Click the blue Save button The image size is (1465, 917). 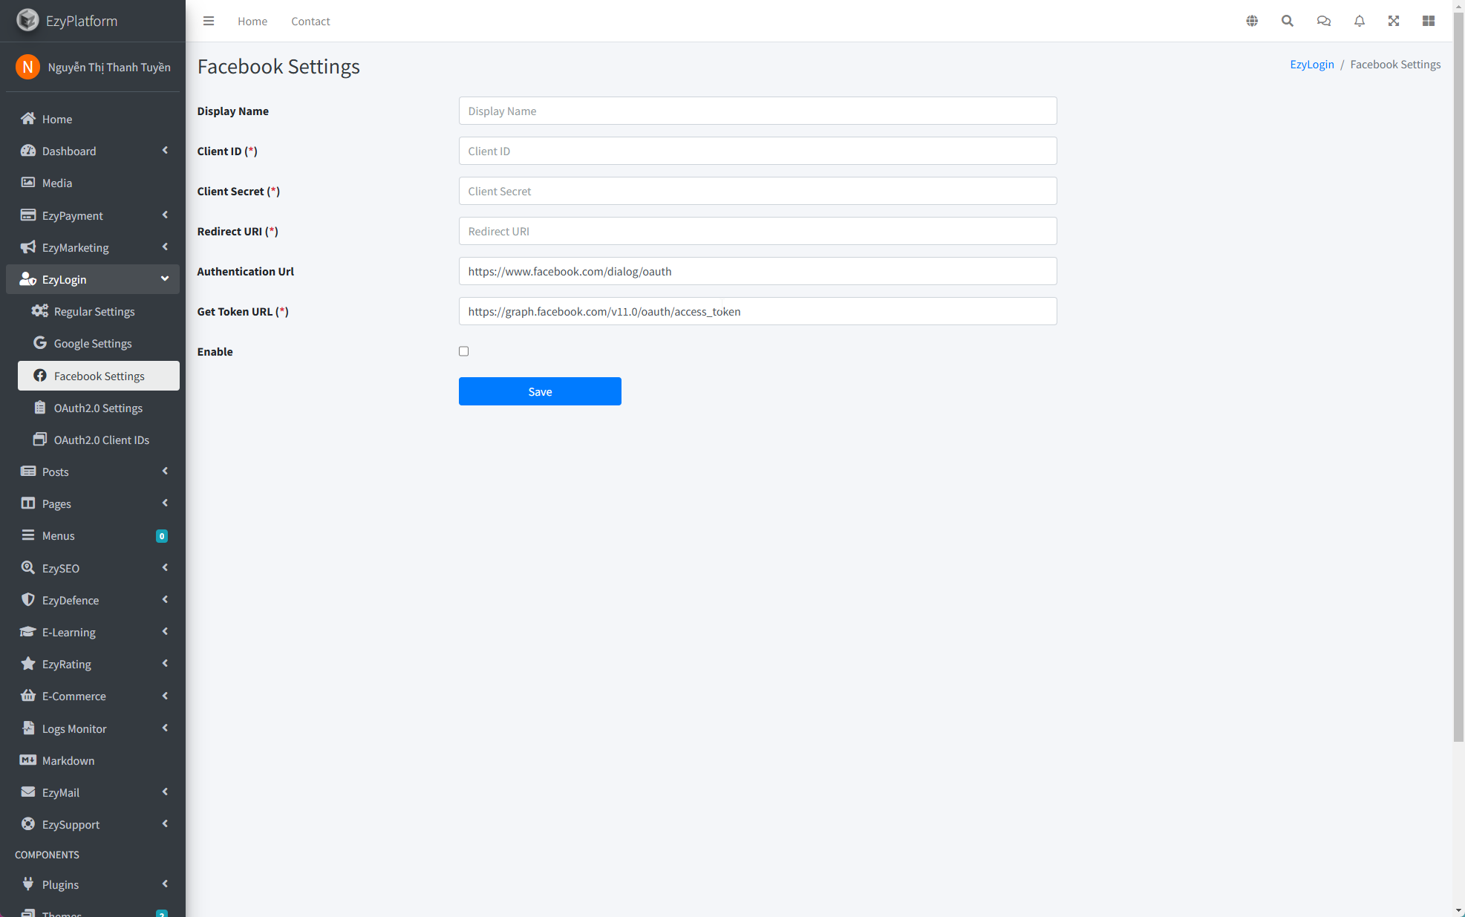coord(540,391)
